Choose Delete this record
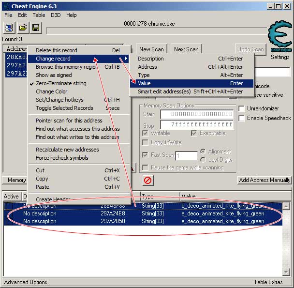The height and width of the screenshot is (288, 294). [x=79, y=50]
